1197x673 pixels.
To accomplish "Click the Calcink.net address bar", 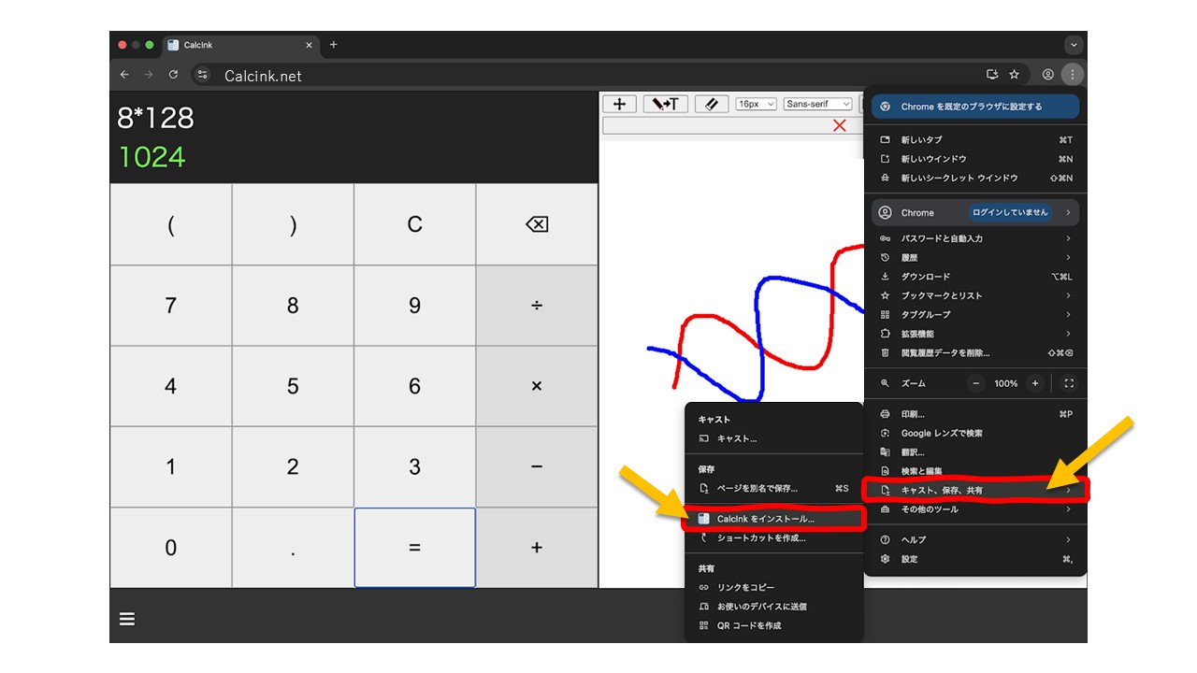I will [598, 75].
